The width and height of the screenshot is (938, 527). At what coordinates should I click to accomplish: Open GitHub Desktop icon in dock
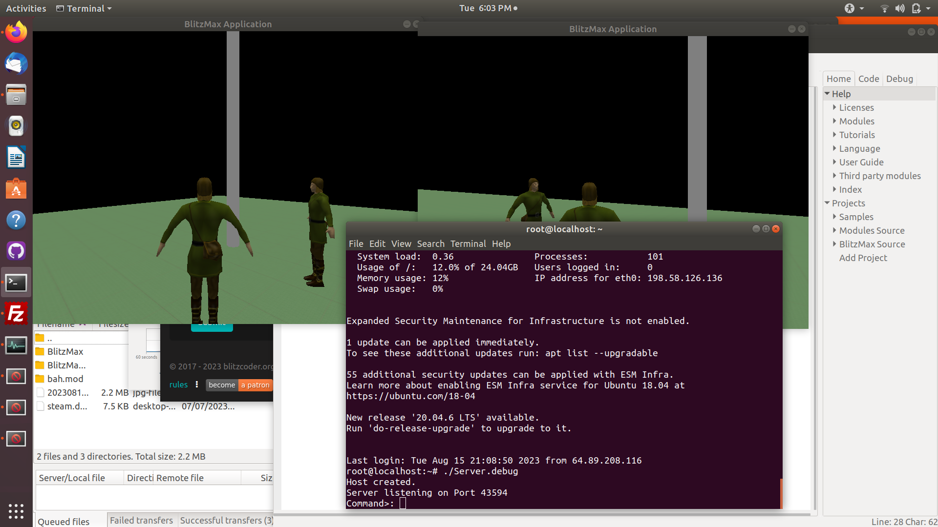tap(16, 251)
